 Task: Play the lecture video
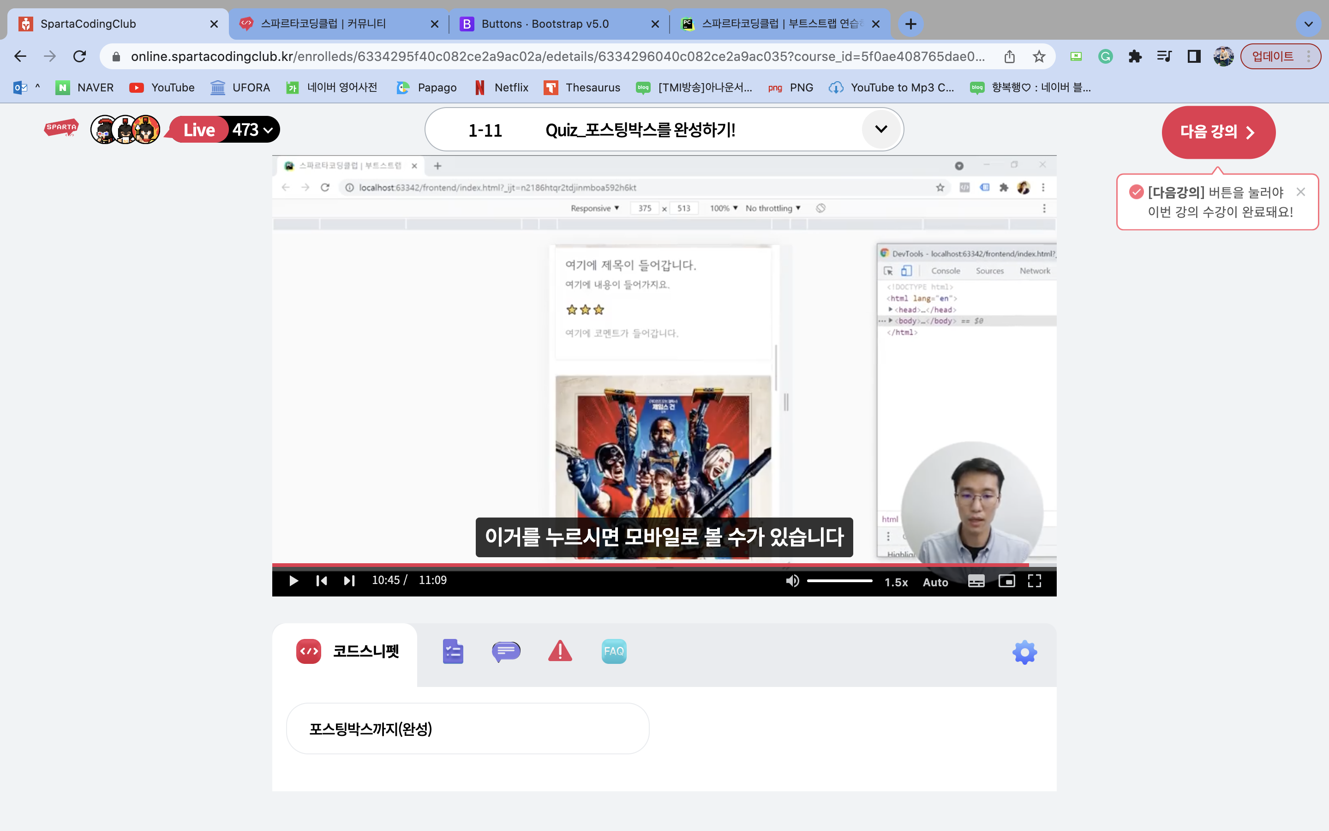pos(293,581)
